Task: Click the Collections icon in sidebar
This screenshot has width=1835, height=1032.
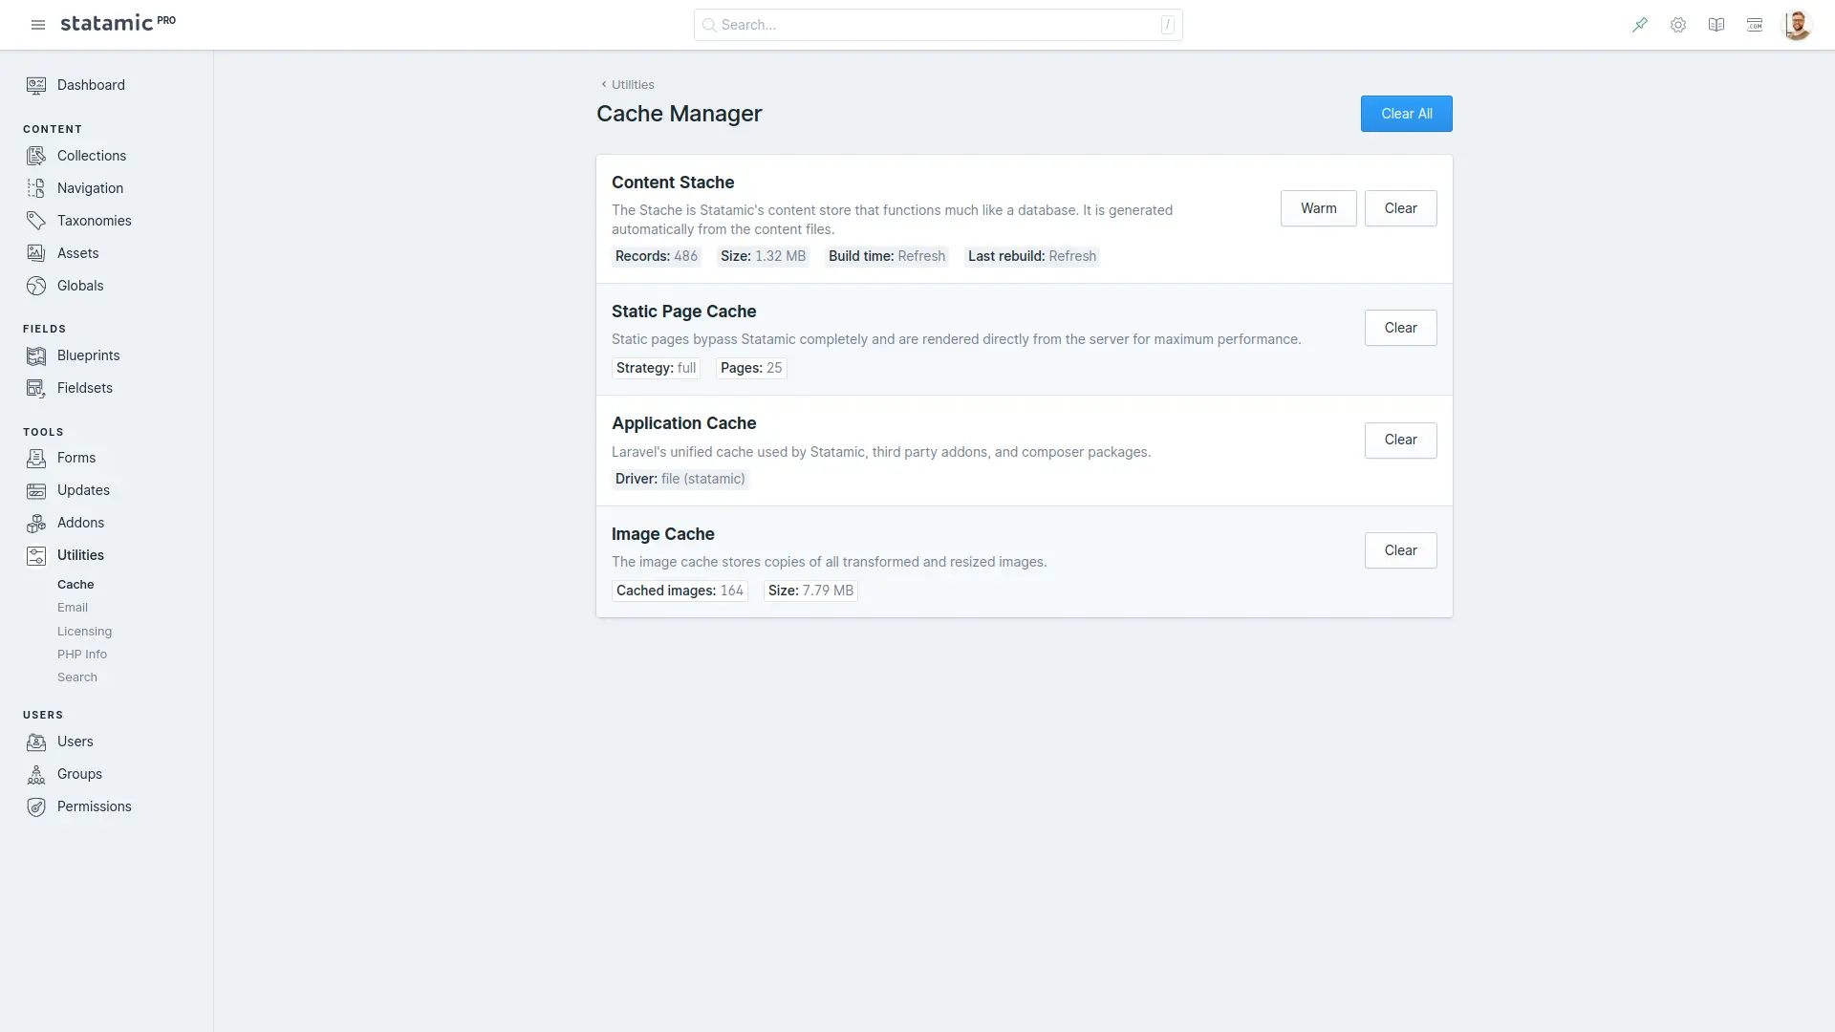Action: [36, 155]
